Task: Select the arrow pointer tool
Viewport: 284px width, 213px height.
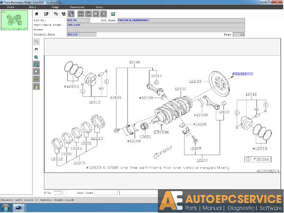Action: tap(36, 42)
